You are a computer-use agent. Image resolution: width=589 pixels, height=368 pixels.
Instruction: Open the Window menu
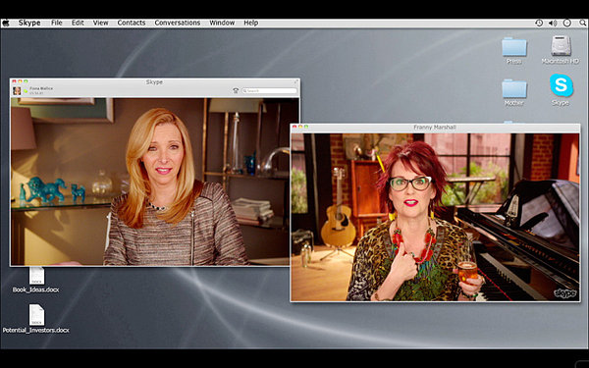(222, 23)
